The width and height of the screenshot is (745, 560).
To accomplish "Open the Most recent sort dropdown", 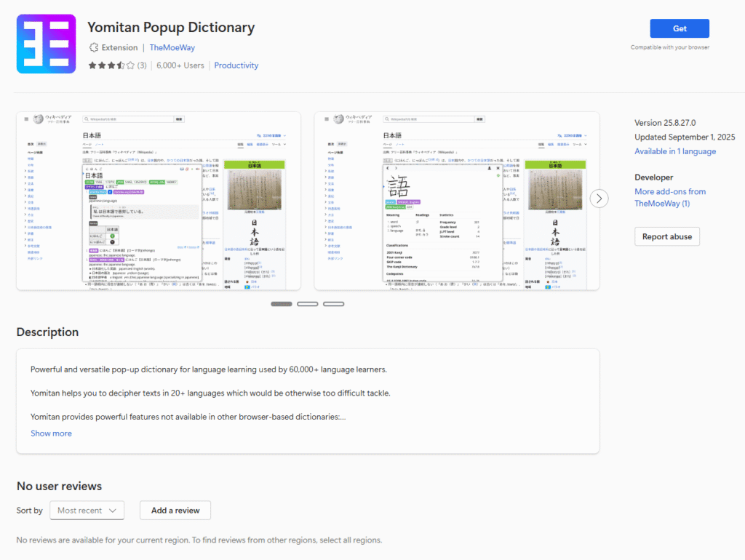I will pyautogui.click(x=87, y=511).
